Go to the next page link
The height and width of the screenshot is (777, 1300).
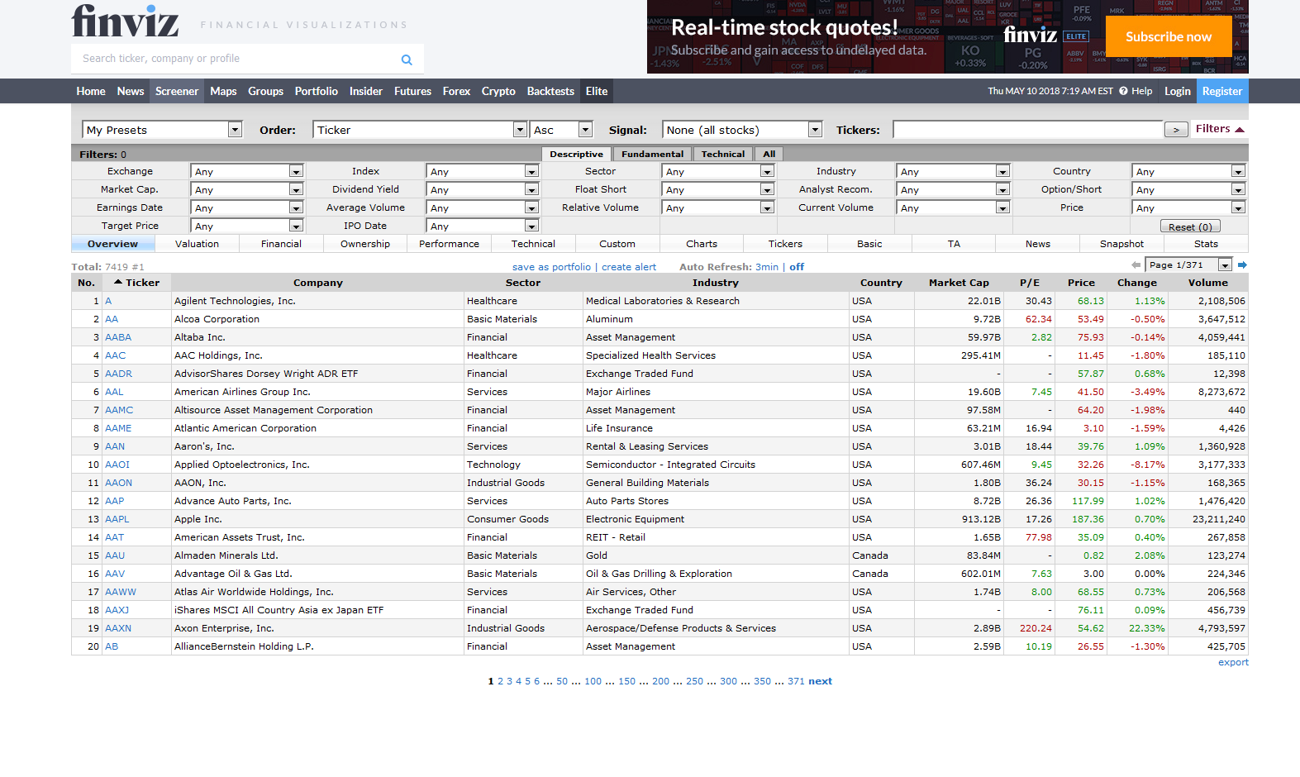(x=820, y=681)
